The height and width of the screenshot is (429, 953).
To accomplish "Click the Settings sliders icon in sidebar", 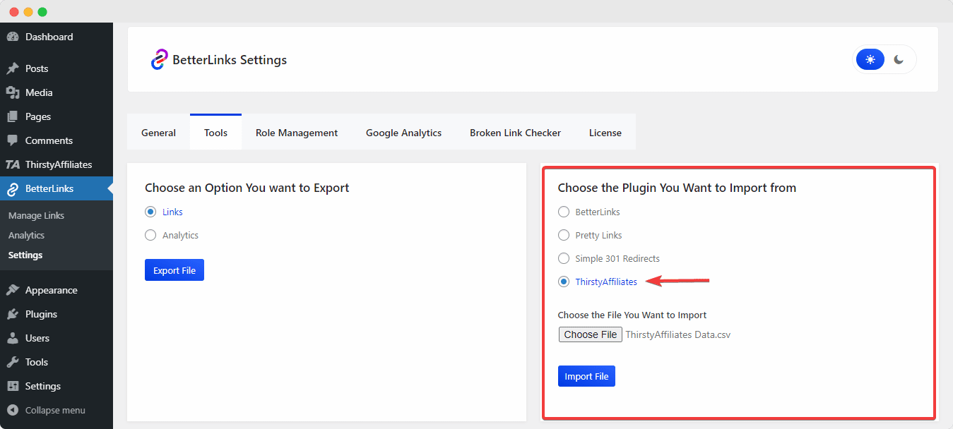I will pyautogui.click(x=13, y=386).
